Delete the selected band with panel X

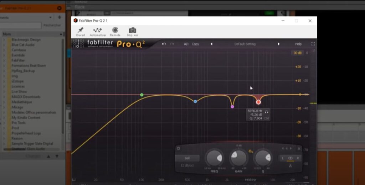(299, 149)
